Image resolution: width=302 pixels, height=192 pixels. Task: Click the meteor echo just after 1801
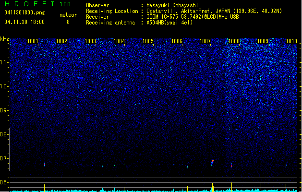pyautogui.click(x=45, y=165)
